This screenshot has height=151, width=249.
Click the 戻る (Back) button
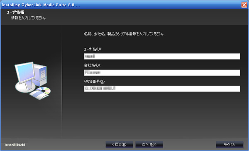[119, 144]
